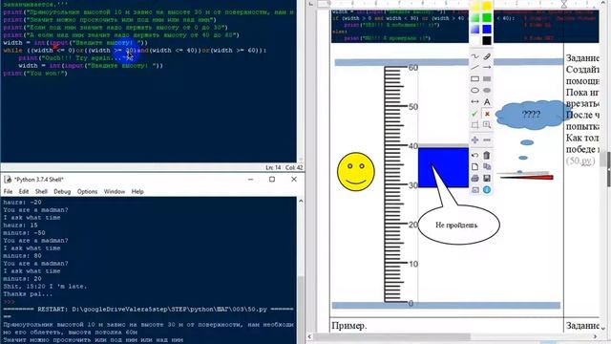Select the yellow smiley face shape

coord(356,172)
